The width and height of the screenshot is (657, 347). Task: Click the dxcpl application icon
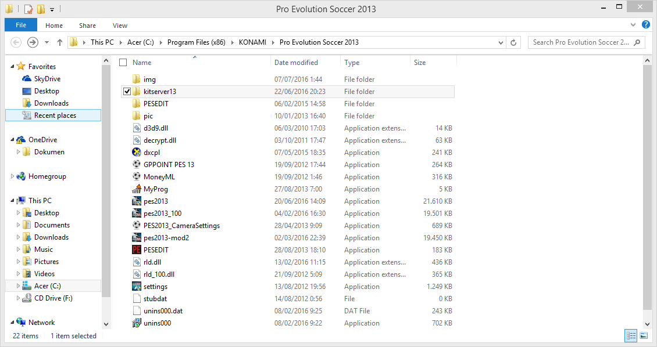pos(136,153)
